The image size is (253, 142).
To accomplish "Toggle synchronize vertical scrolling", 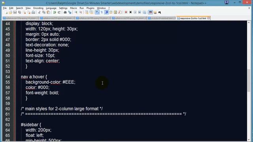I will tap(87, 12).
